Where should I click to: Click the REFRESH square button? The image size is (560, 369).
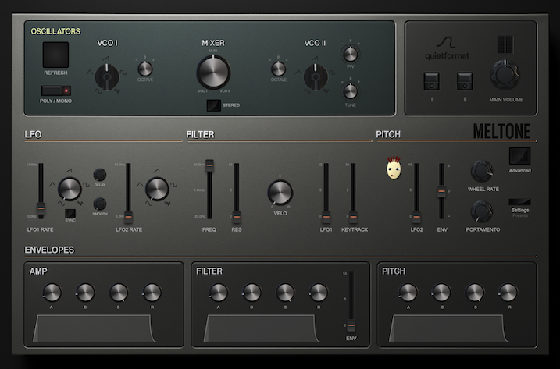click(x=55, y=55)
